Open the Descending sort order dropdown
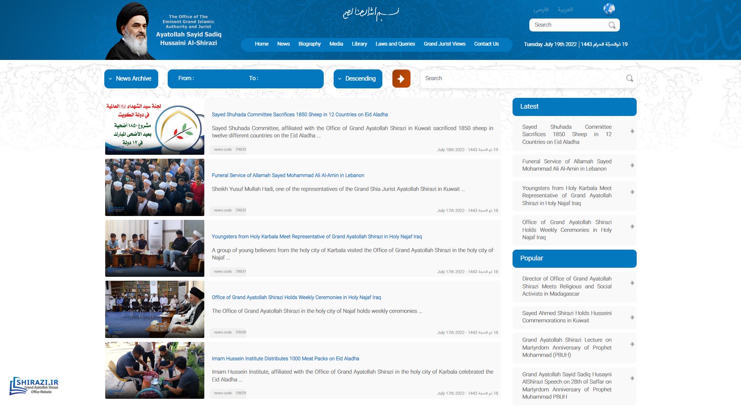 [357, 79]
